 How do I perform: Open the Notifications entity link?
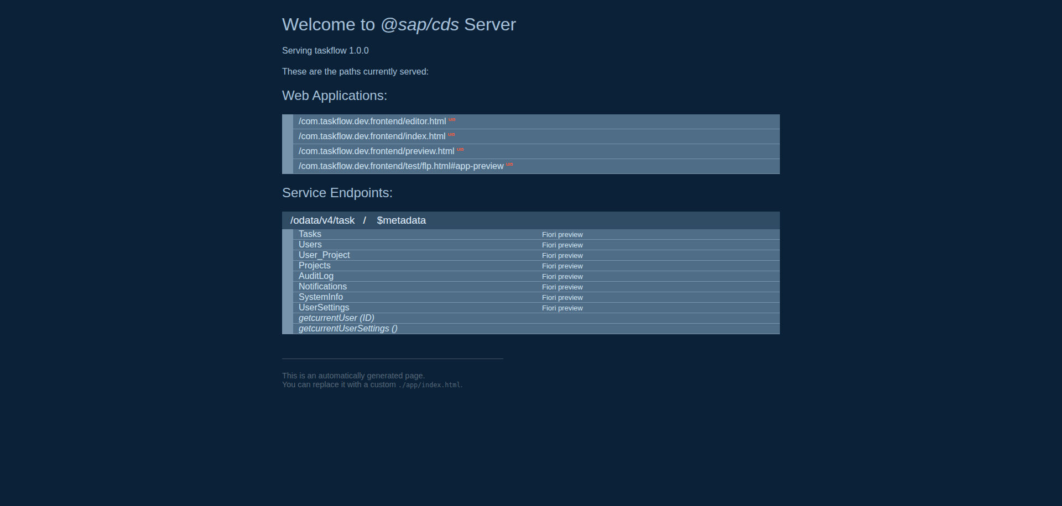322,287
